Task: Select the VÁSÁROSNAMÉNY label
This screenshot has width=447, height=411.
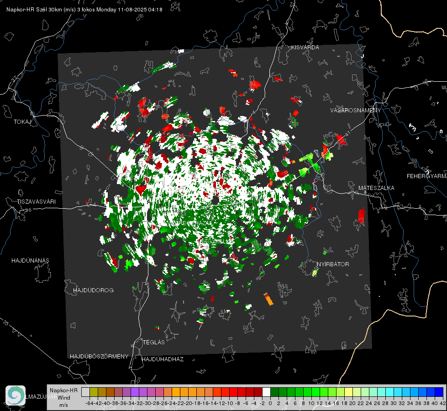Action: click(356, 110)
